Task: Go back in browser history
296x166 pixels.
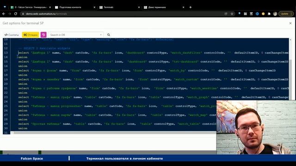Action: [x=4, y=14]
